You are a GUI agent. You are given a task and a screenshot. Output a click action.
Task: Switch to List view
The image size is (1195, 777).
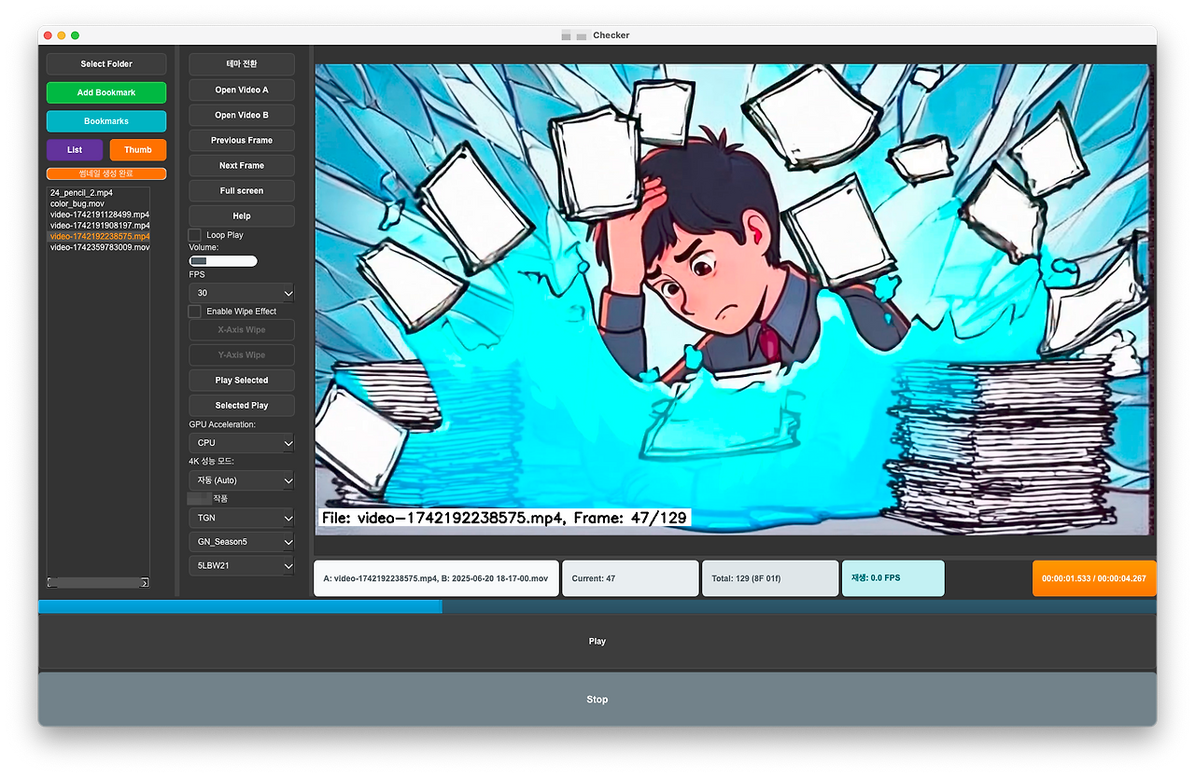pyautogui.click(x=75, y=149)
